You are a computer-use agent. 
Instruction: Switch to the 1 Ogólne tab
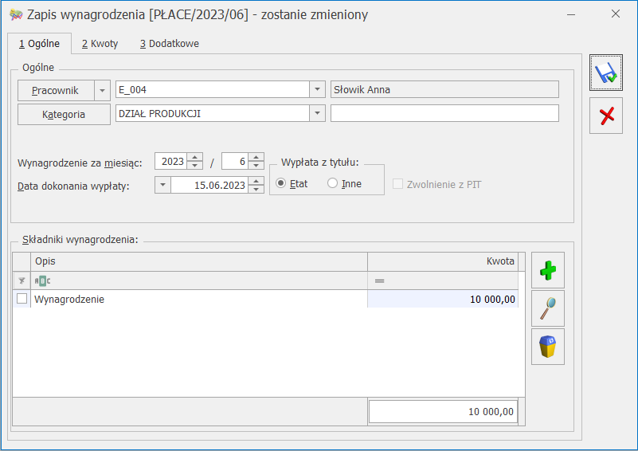coord(40,44)
